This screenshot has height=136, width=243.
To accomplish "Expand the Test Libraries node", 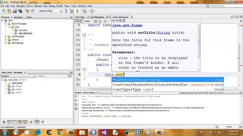I will pyautogui.click(x=6, y=43).
